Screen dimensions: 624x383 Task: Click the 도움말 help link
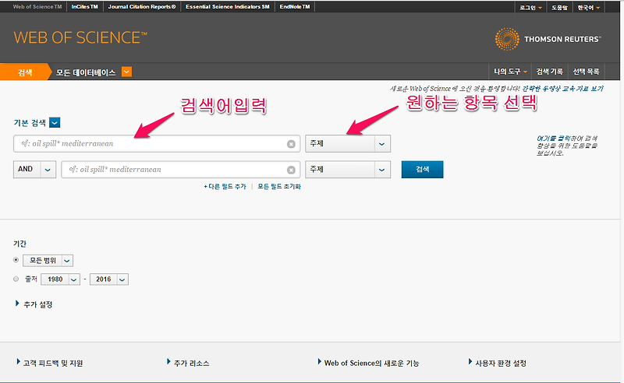tap(559, 8)
